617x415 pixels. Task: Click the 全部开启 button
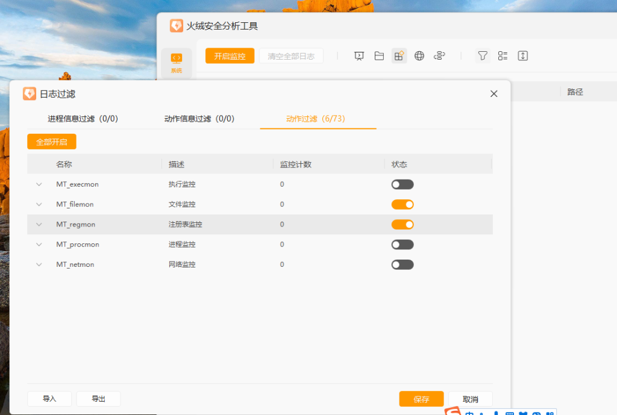52,142
